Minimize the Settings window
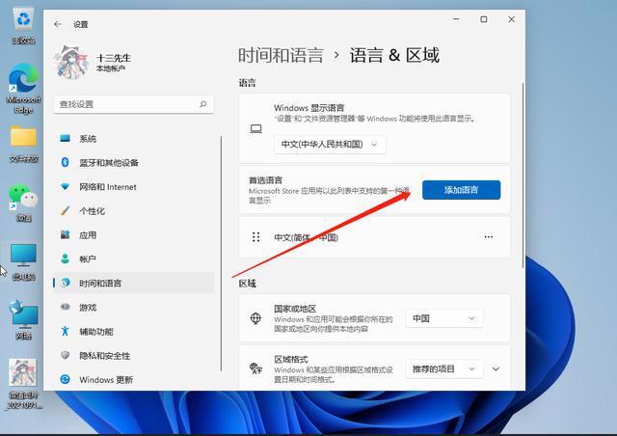 [456, 19]
